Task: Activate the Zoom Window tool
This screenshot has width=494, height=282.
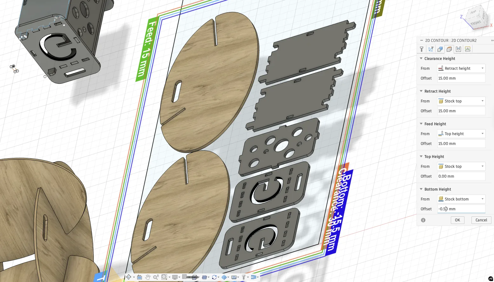Action: pyautogui.click(x=164, y=277)
